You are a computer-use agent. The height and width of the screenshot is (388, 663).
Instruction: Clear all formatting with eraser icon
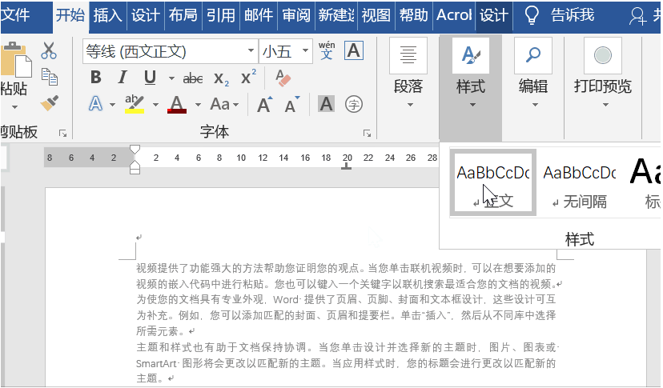[x=283, y=78]
